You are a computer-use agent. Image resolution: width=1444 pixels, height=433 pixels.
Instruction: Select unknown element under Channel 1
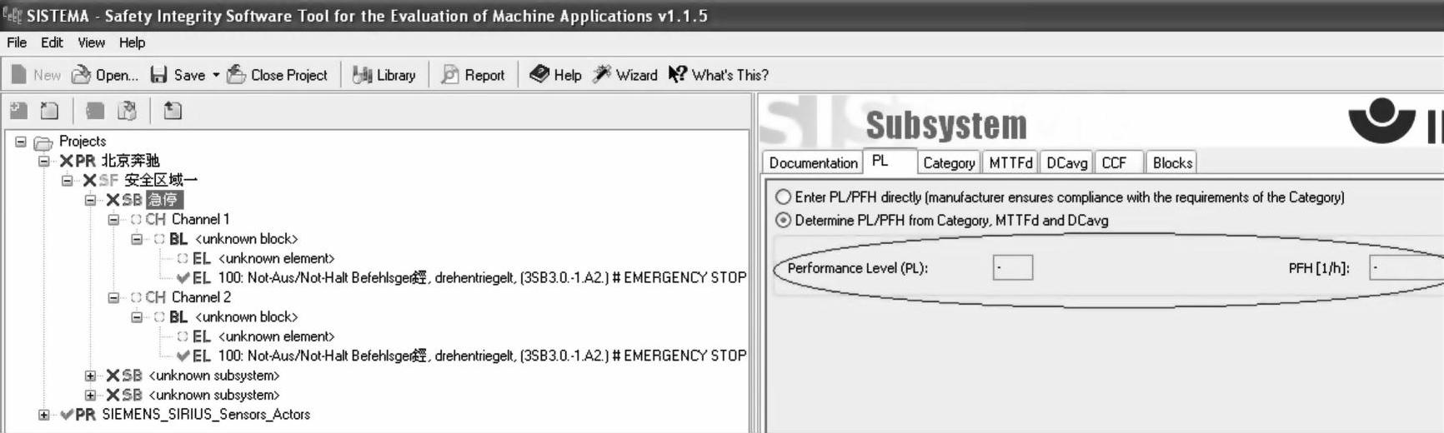tap(276, 259)
